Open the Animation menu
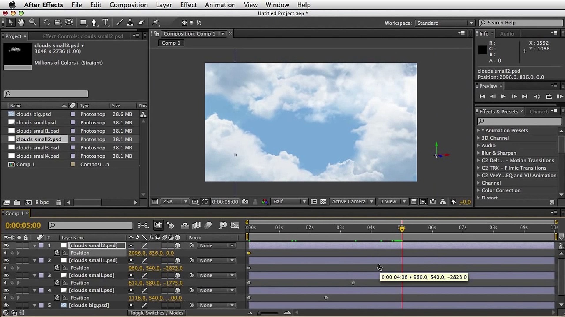Image resolution: width=565 pixels, height=317 pixels. (220, 5)
